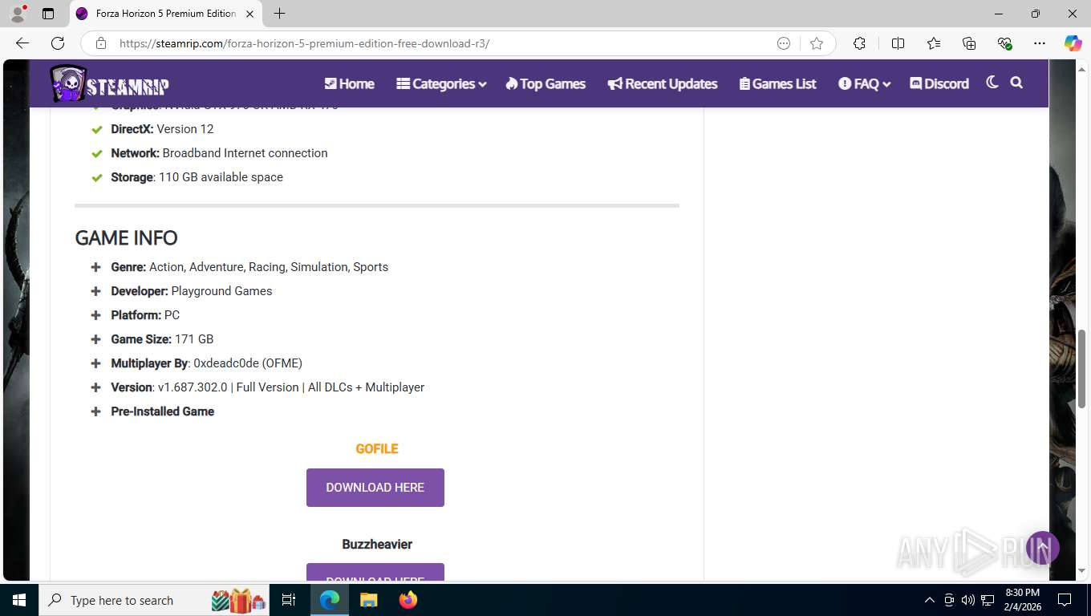Click the address bar URL
This screenshot has width=1091, height=616.
click(304, 43)
